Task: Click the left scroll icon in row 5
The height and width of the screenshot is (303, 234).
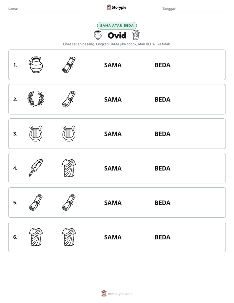Action: pyautogui.click(x=36, y=202)
